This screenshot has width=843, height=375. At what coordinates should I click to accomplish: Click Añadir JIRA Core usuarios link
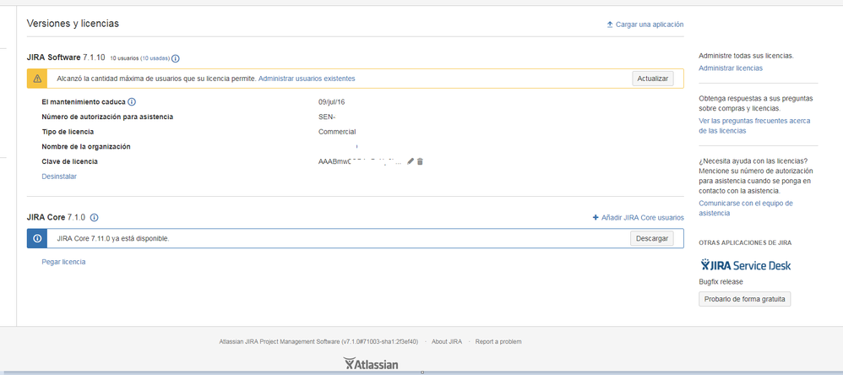(643, 218)
